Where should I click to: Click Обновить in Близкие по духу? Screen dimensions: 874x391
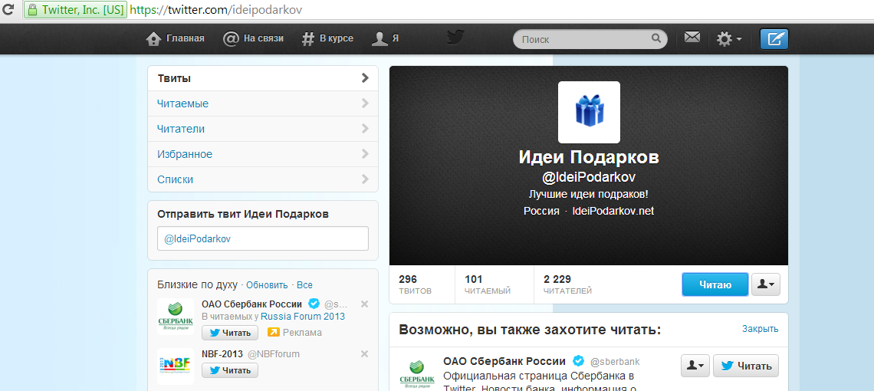coord(267,284)
